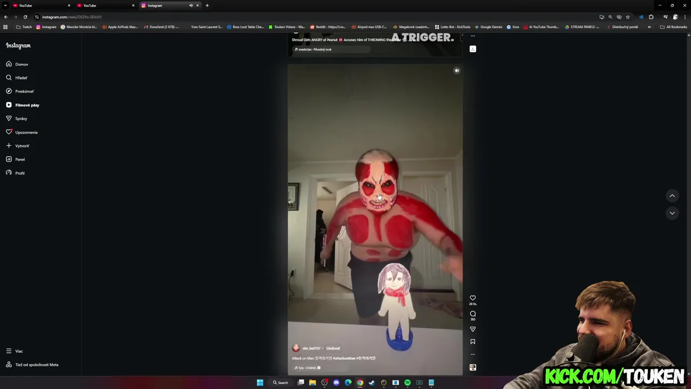Mute the reel audio
691x389 pixels.
(457, 70)
